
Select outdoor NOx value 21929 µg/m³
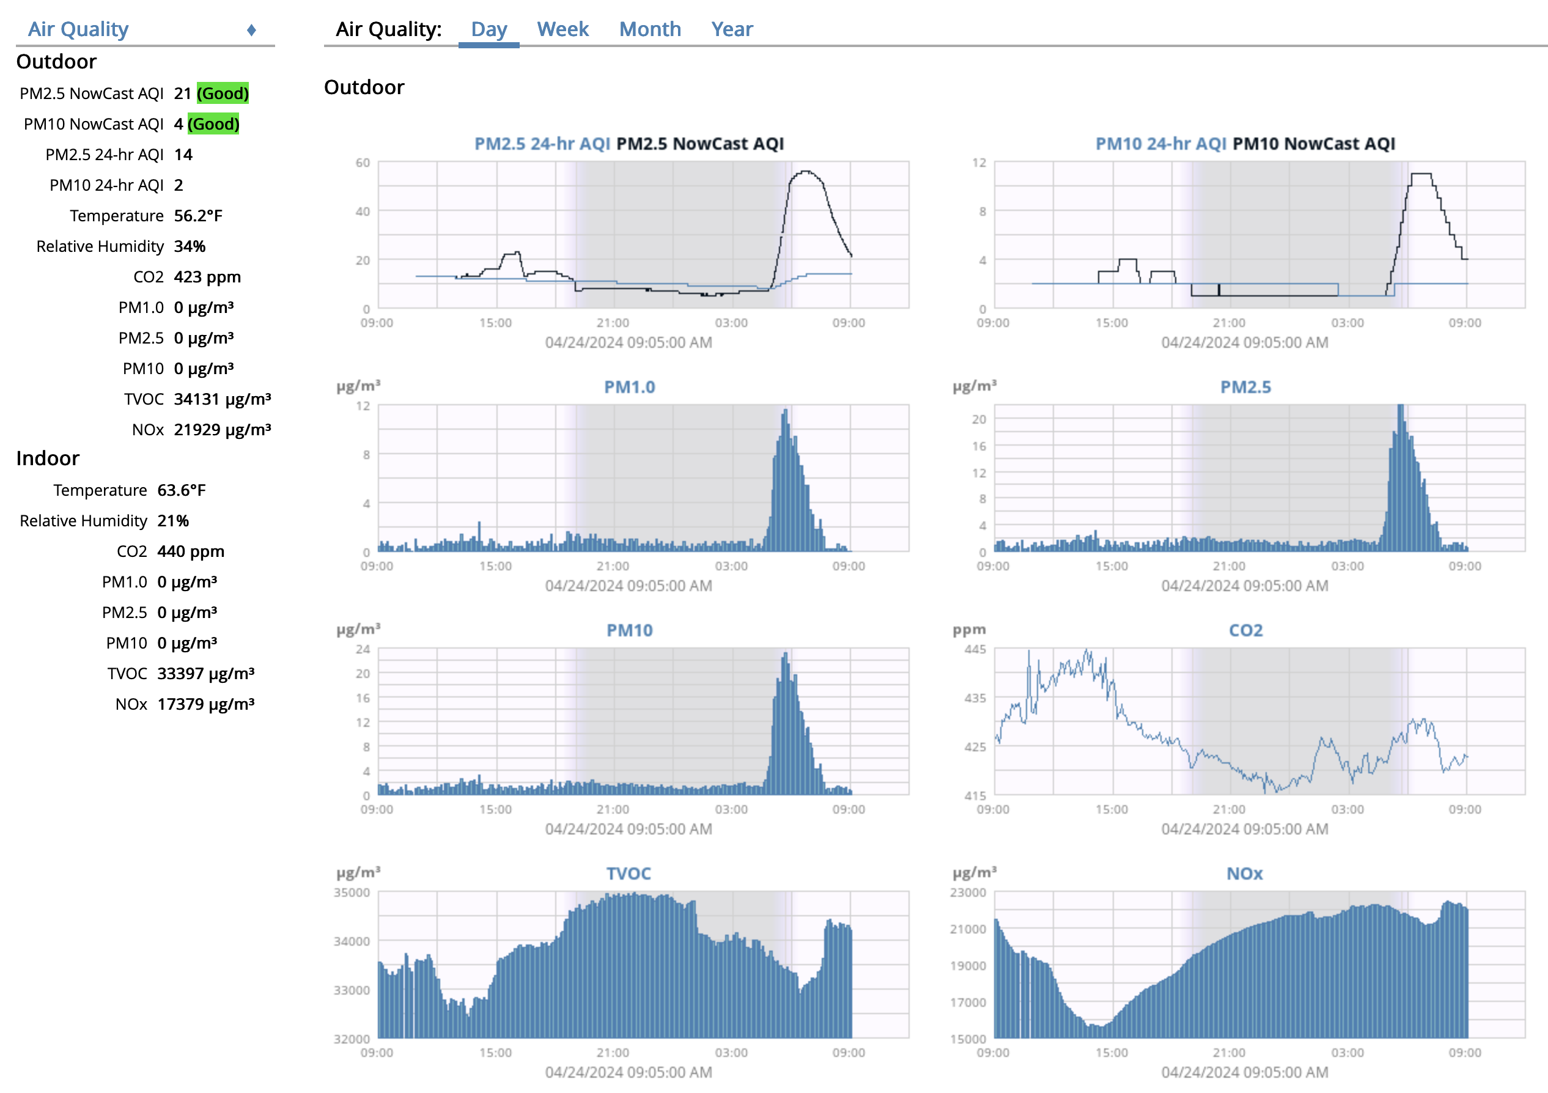pyautogui.click(x=223, y=430)
